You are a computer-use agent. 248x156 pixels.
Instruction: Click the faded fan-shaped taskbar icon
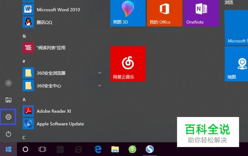click(60, 149)
